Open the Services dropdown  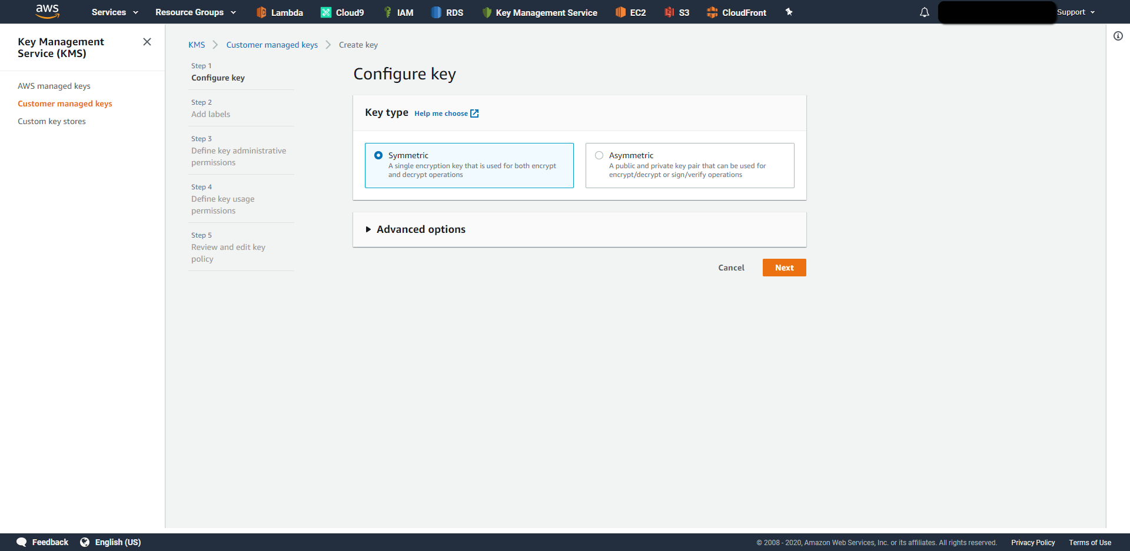[114, 12]
